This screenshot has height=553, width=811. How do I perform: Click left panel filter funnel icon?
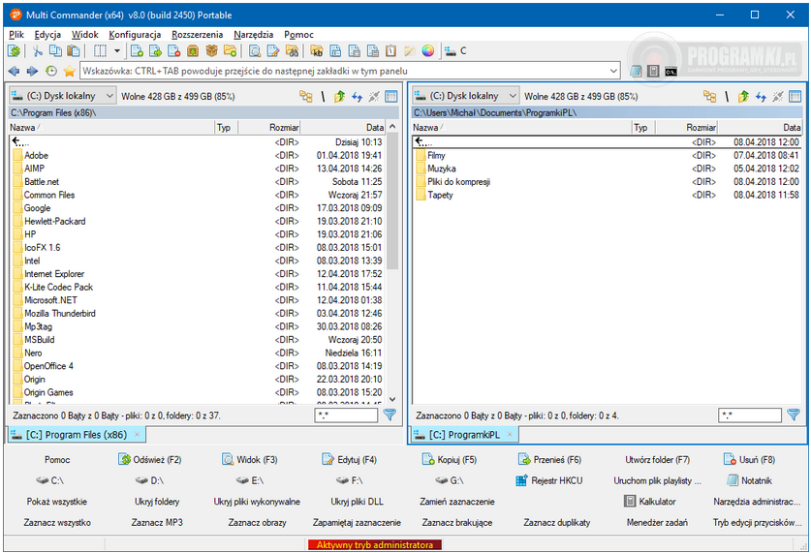point(390,415)
